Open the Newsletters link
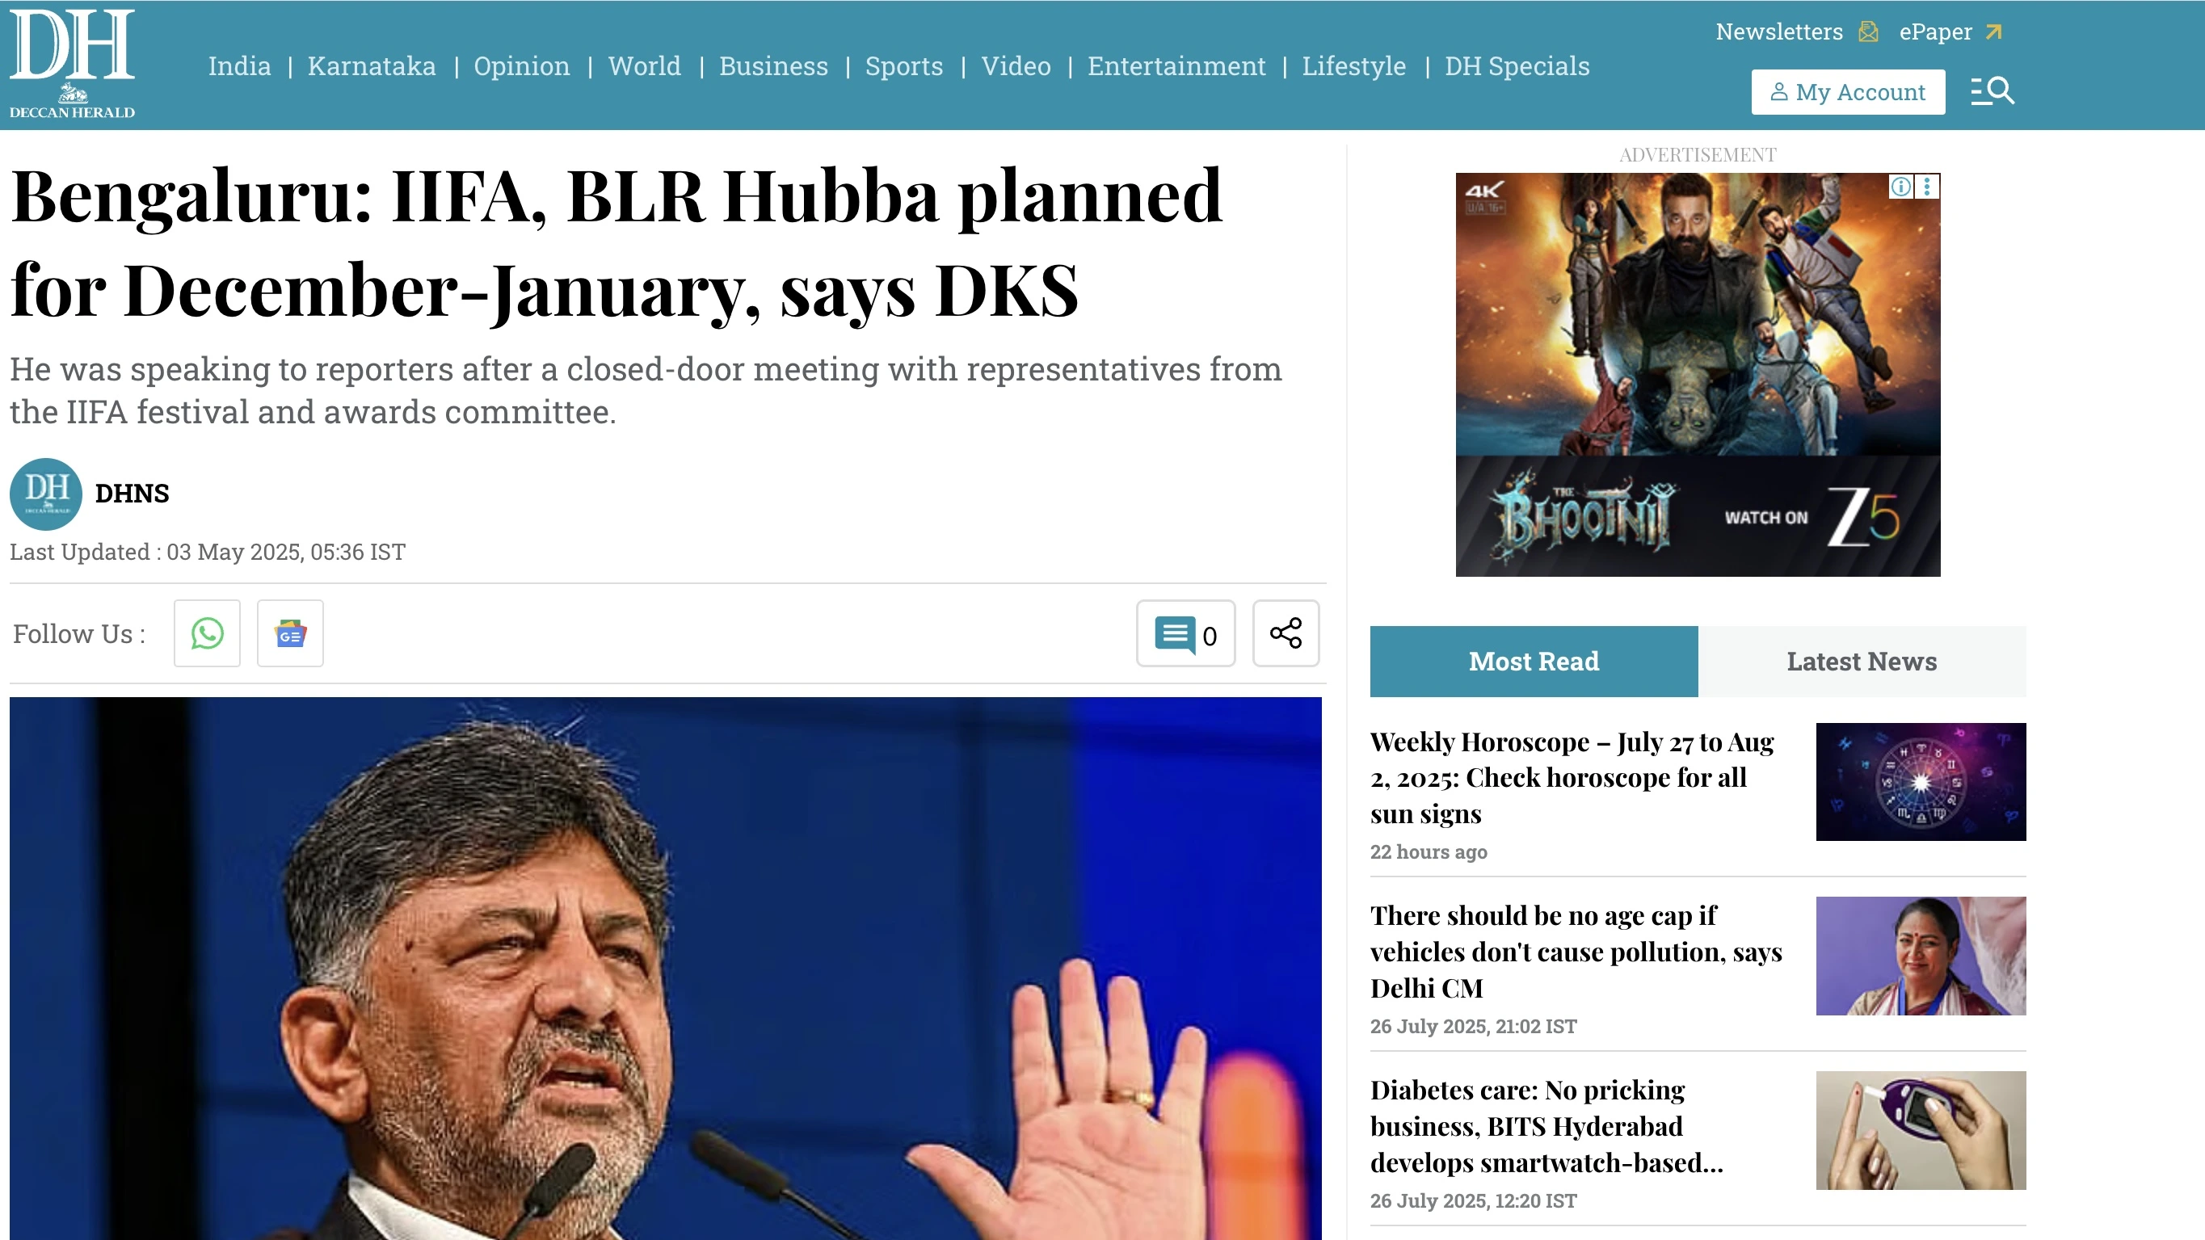The image size is (2205, 1240). [x=1797, y=32]
